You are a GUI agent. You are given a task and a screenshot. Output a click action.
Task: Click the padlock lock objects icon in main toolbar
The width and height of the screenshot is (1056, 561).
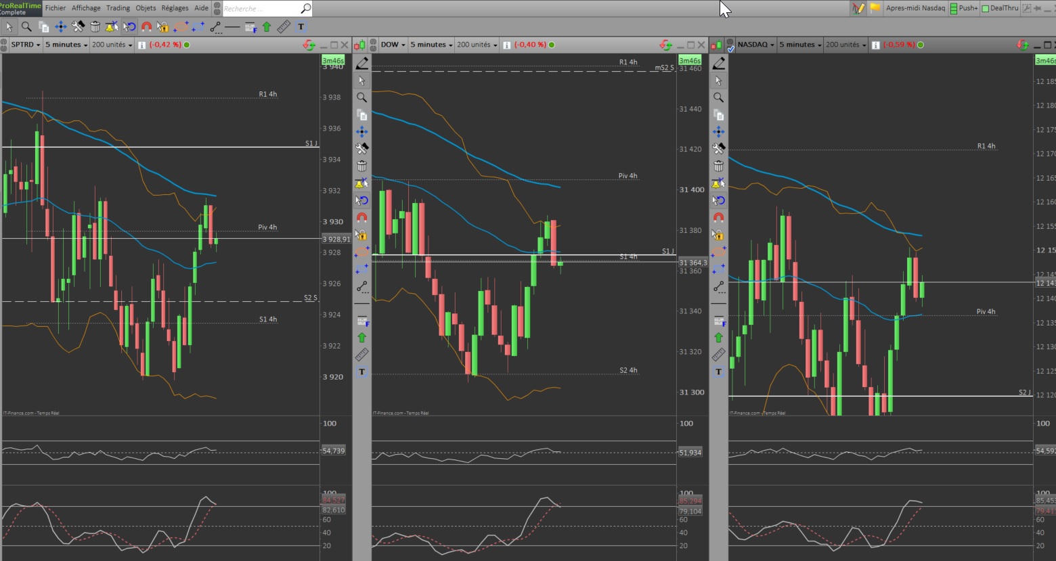click(163, 26)
